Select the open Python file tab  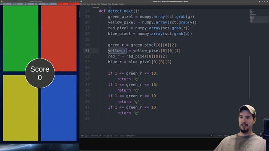coord(95,8)
